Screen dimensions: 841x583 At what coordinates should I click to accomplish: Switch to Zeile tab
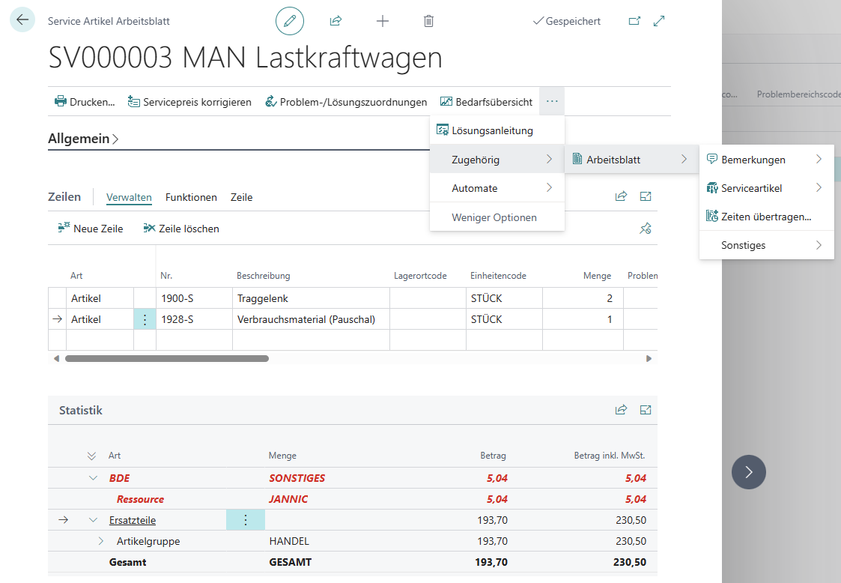click(x=241, y=197)
